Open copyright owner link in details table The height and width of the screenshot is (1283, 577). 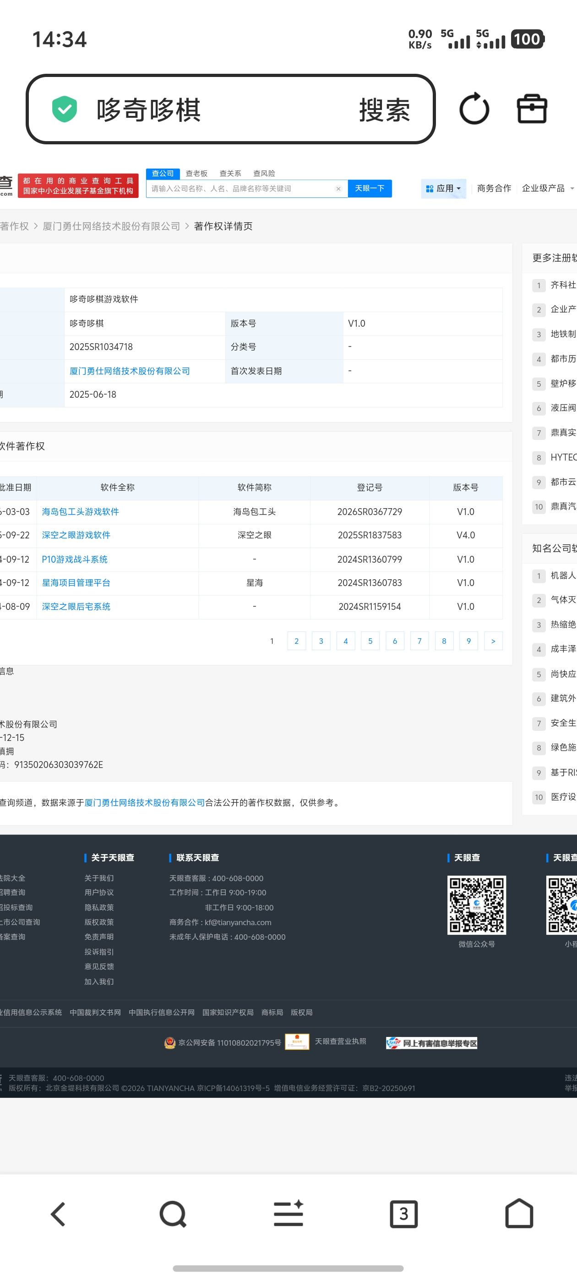[130, 371]
